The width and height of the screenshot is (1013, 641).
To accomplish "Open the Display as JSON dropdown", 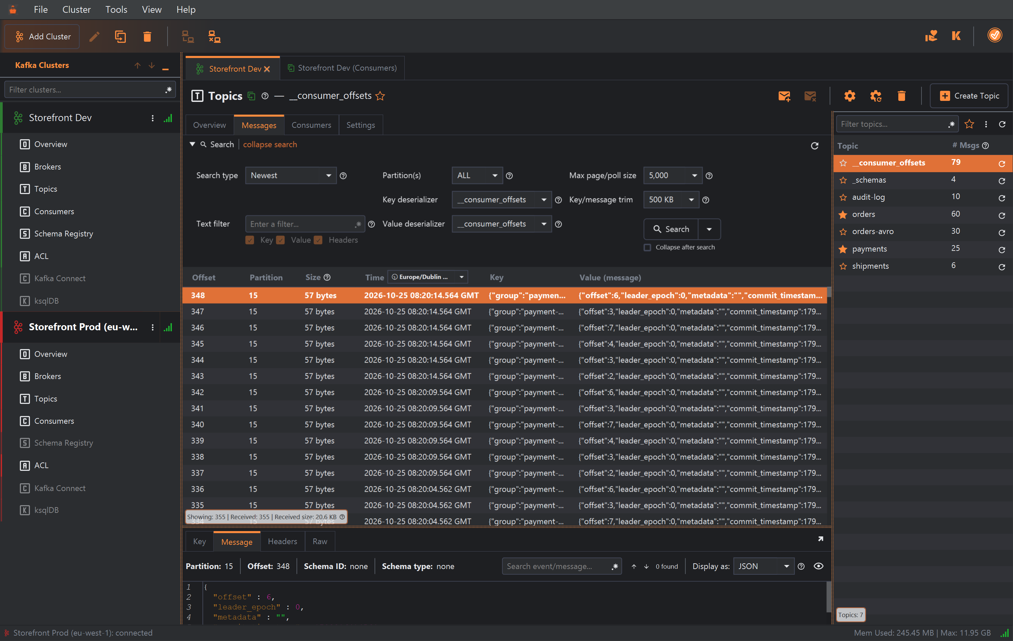I will 763,566.
